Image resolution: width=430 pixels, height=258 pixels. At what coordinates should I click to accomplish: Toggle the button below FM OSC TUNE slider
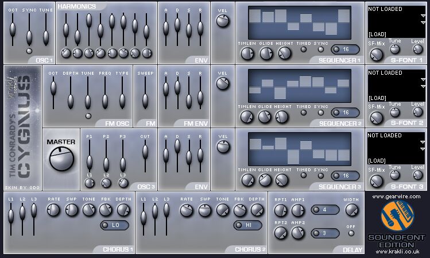point(88,116)
